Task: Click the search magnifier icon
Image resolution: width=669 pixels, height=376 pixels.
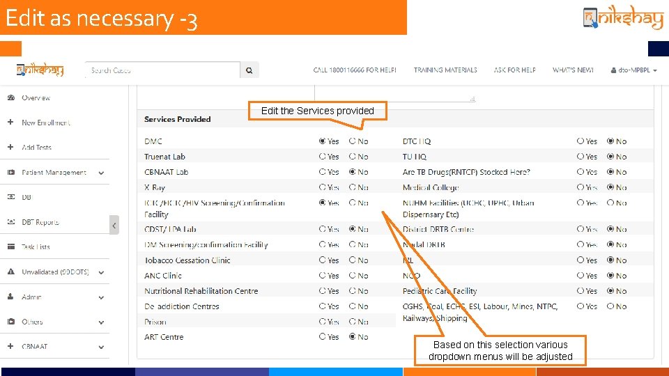Action: coord(249,70)
